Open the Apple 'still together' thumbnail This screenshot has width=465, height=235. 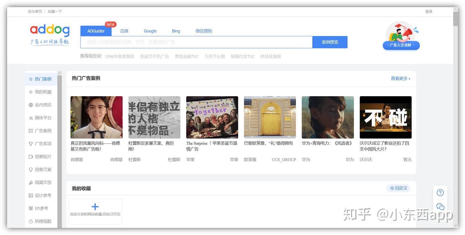(212, 117)
